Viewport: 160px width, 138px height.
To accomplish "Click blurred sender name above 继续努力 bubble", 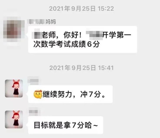I will [x=33, y=81].
